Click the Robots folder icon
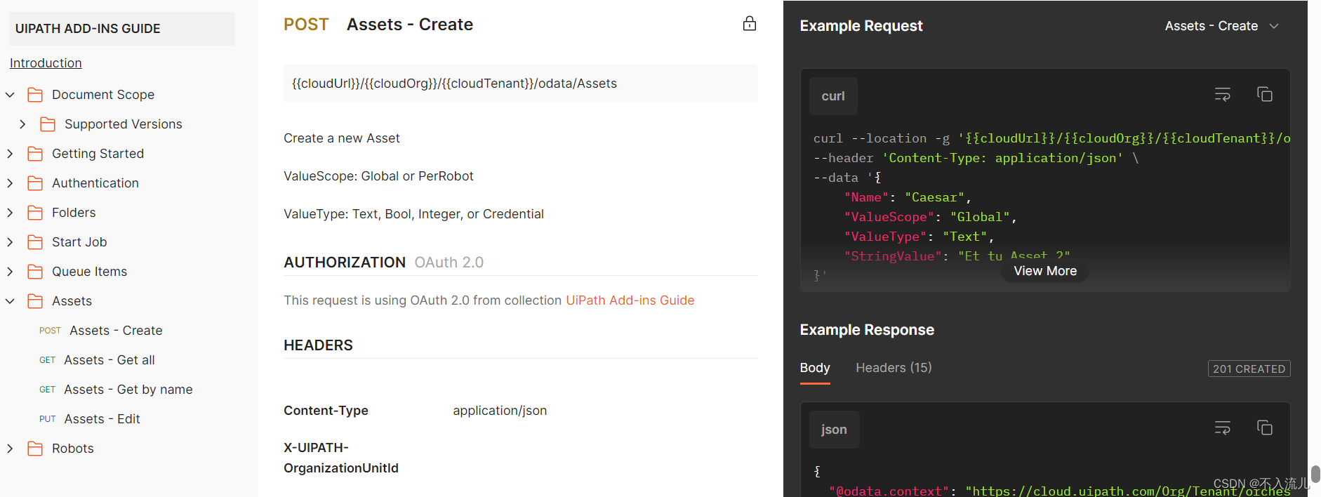Viewport: 1321px width, 497px height. (35, 449)
